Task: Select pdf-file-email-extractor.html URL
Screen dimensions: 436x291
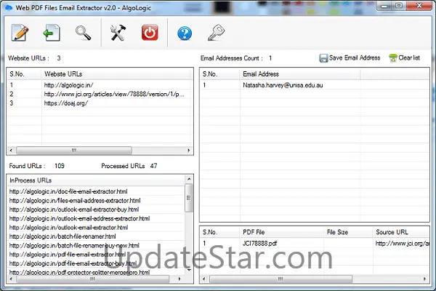Action: (x=68, y=255)
